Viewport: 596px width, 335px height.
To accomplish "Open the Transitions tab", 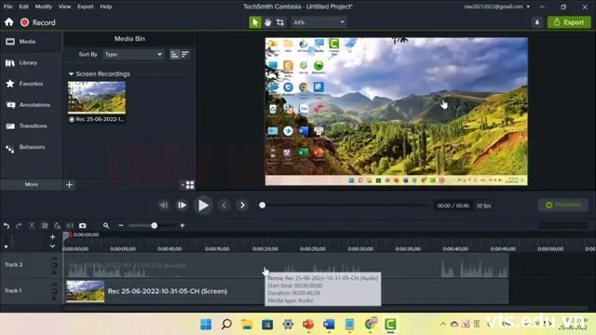I will (x=31, y=126).
